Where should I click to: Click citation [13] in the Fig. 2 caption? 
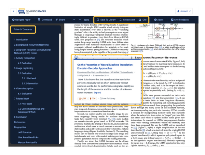160,47
